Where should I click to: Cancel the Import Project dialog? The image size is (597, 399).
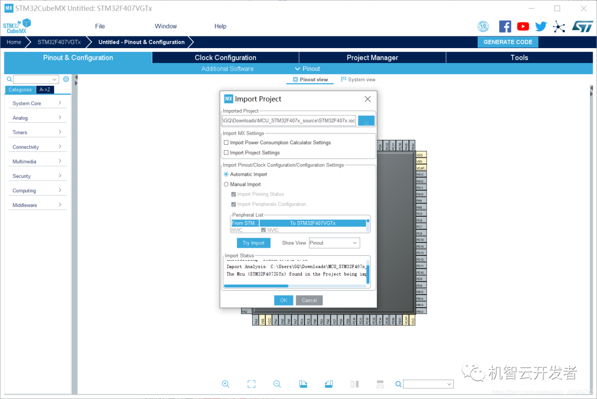pos(309,301)
